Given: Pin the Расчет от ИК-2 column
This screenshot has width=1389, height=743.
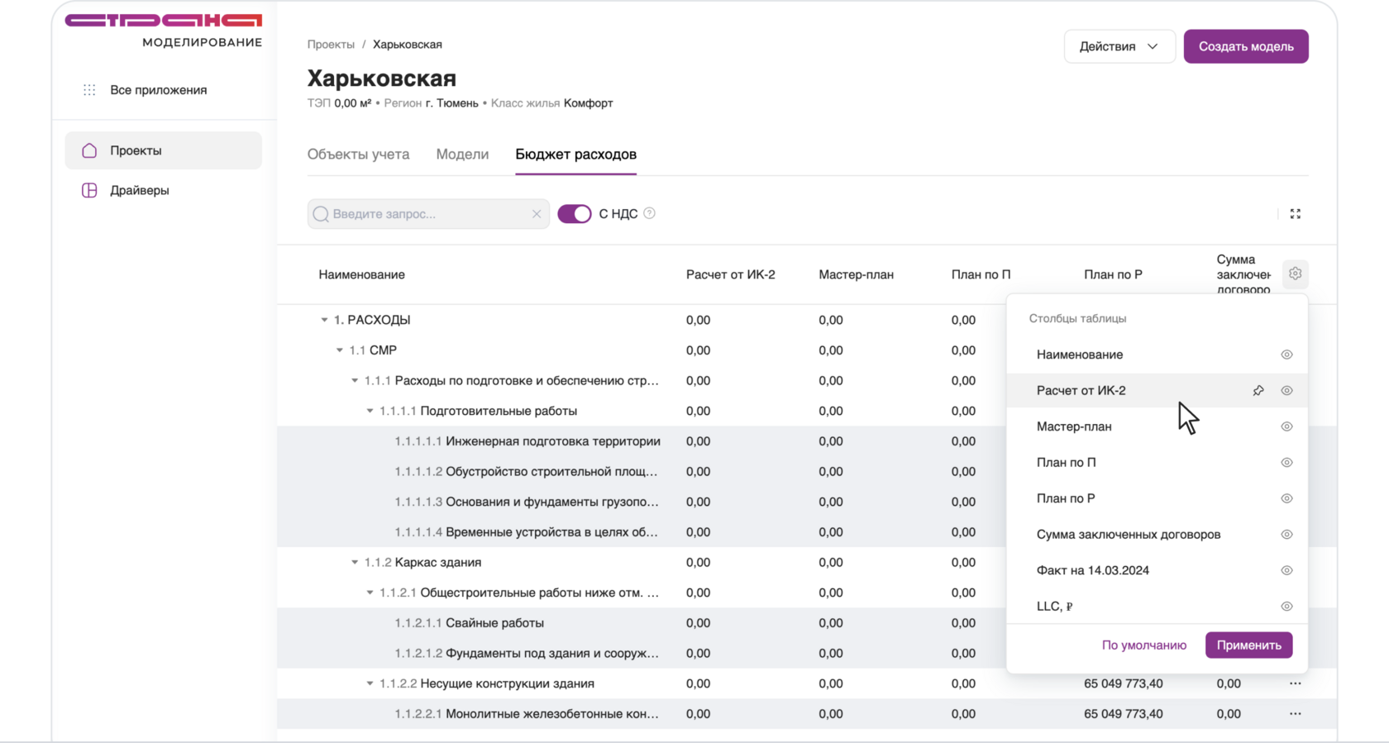Looking at the screenshot, I should pyautogui.click(x=1258, y=391).
